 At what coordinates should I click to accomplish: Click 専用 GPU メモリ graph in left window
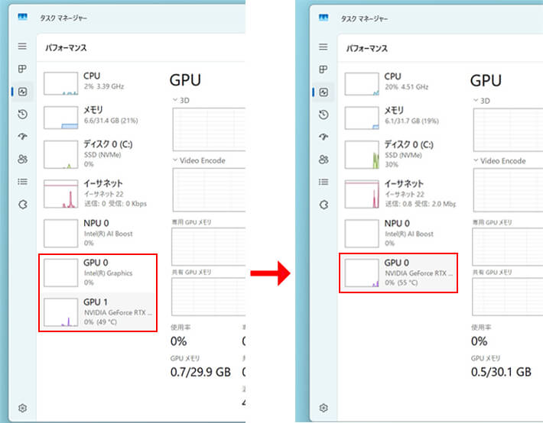click(x=208, y=247)
